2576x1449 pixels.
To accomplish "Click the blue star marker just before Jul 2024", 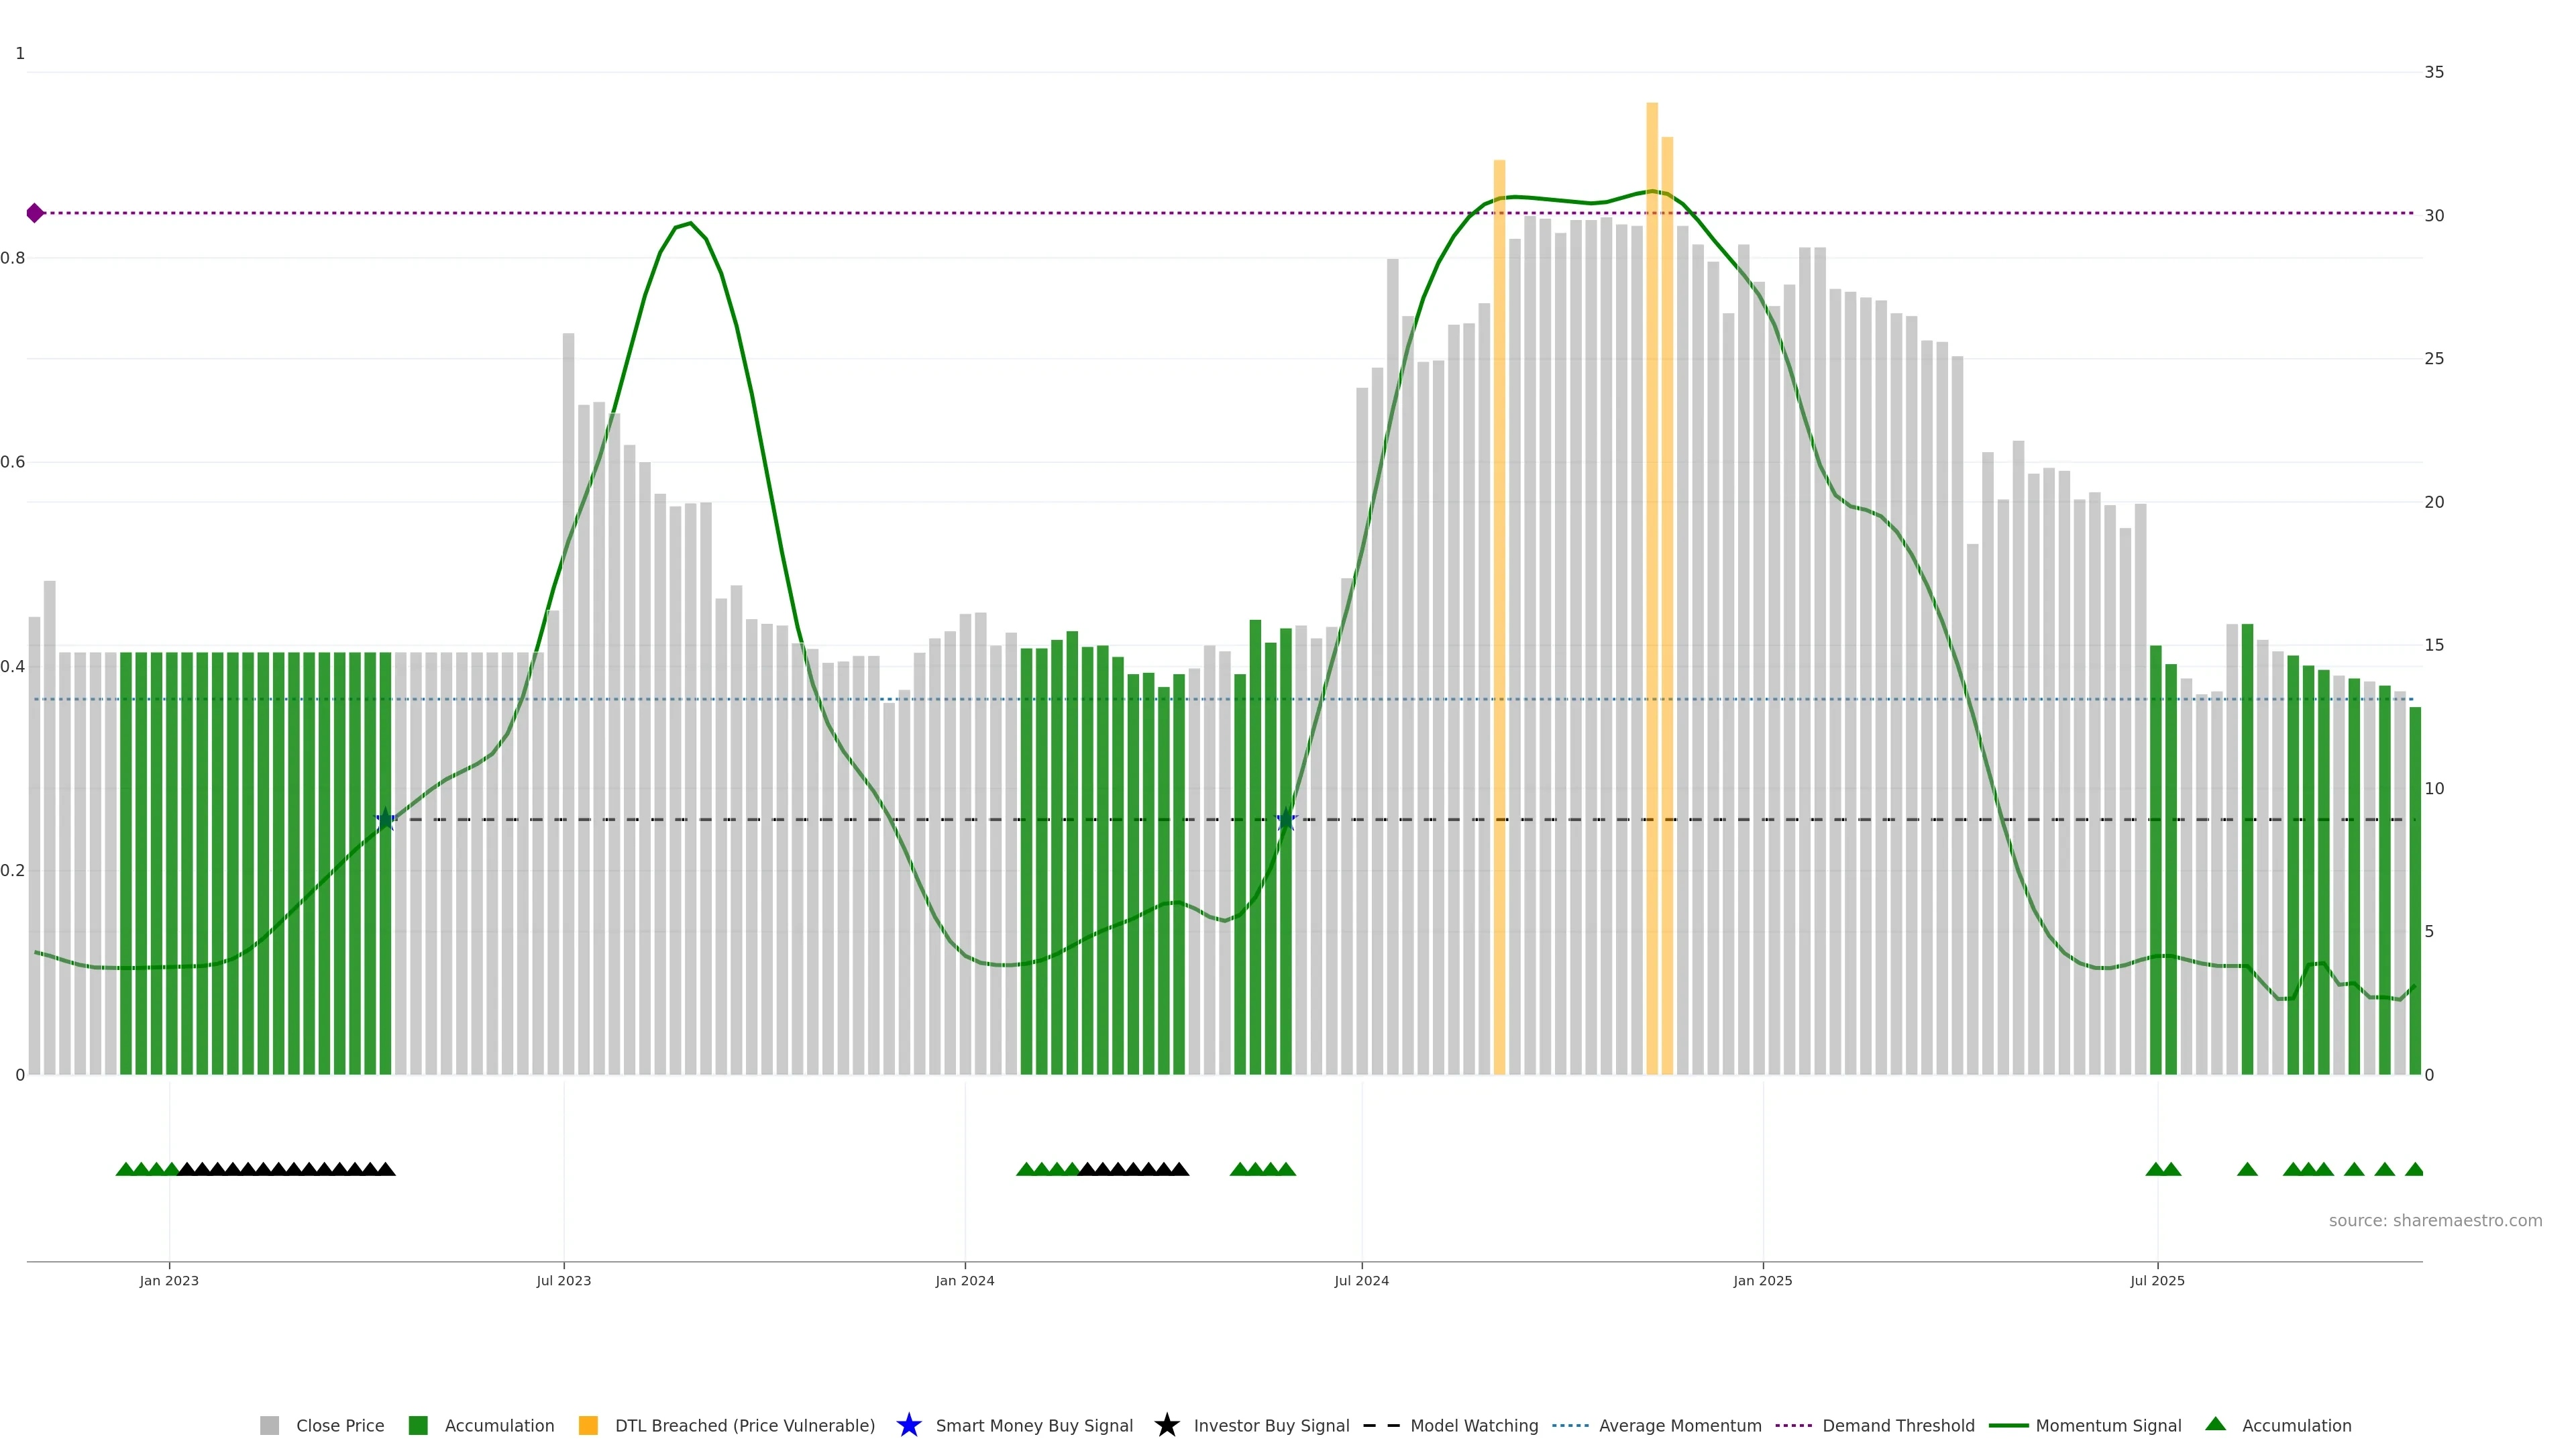I will 1287,820.
